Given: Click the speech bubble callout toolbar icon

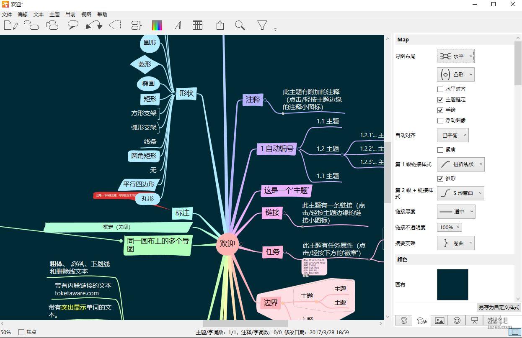Looking at the screenshot, I should coord(73,26).
